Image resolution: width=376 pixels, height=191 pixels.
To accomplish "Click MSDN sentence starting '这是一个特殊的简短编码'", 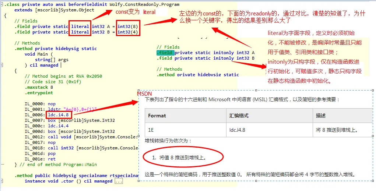I will tap(250, 174).
